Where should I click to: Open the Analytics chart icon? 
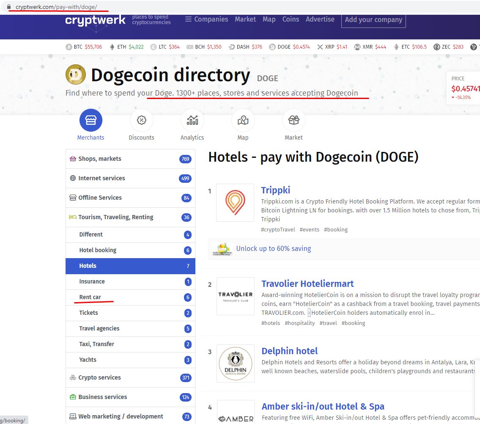click(x=192, y=120)
